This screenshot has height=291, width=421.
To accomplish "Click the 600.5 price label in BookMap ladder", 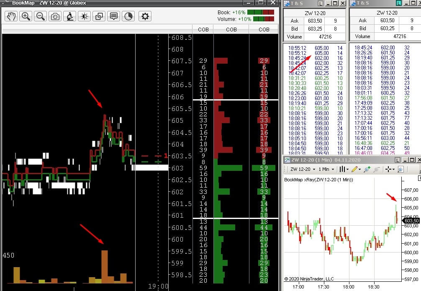I will [182, 228].
